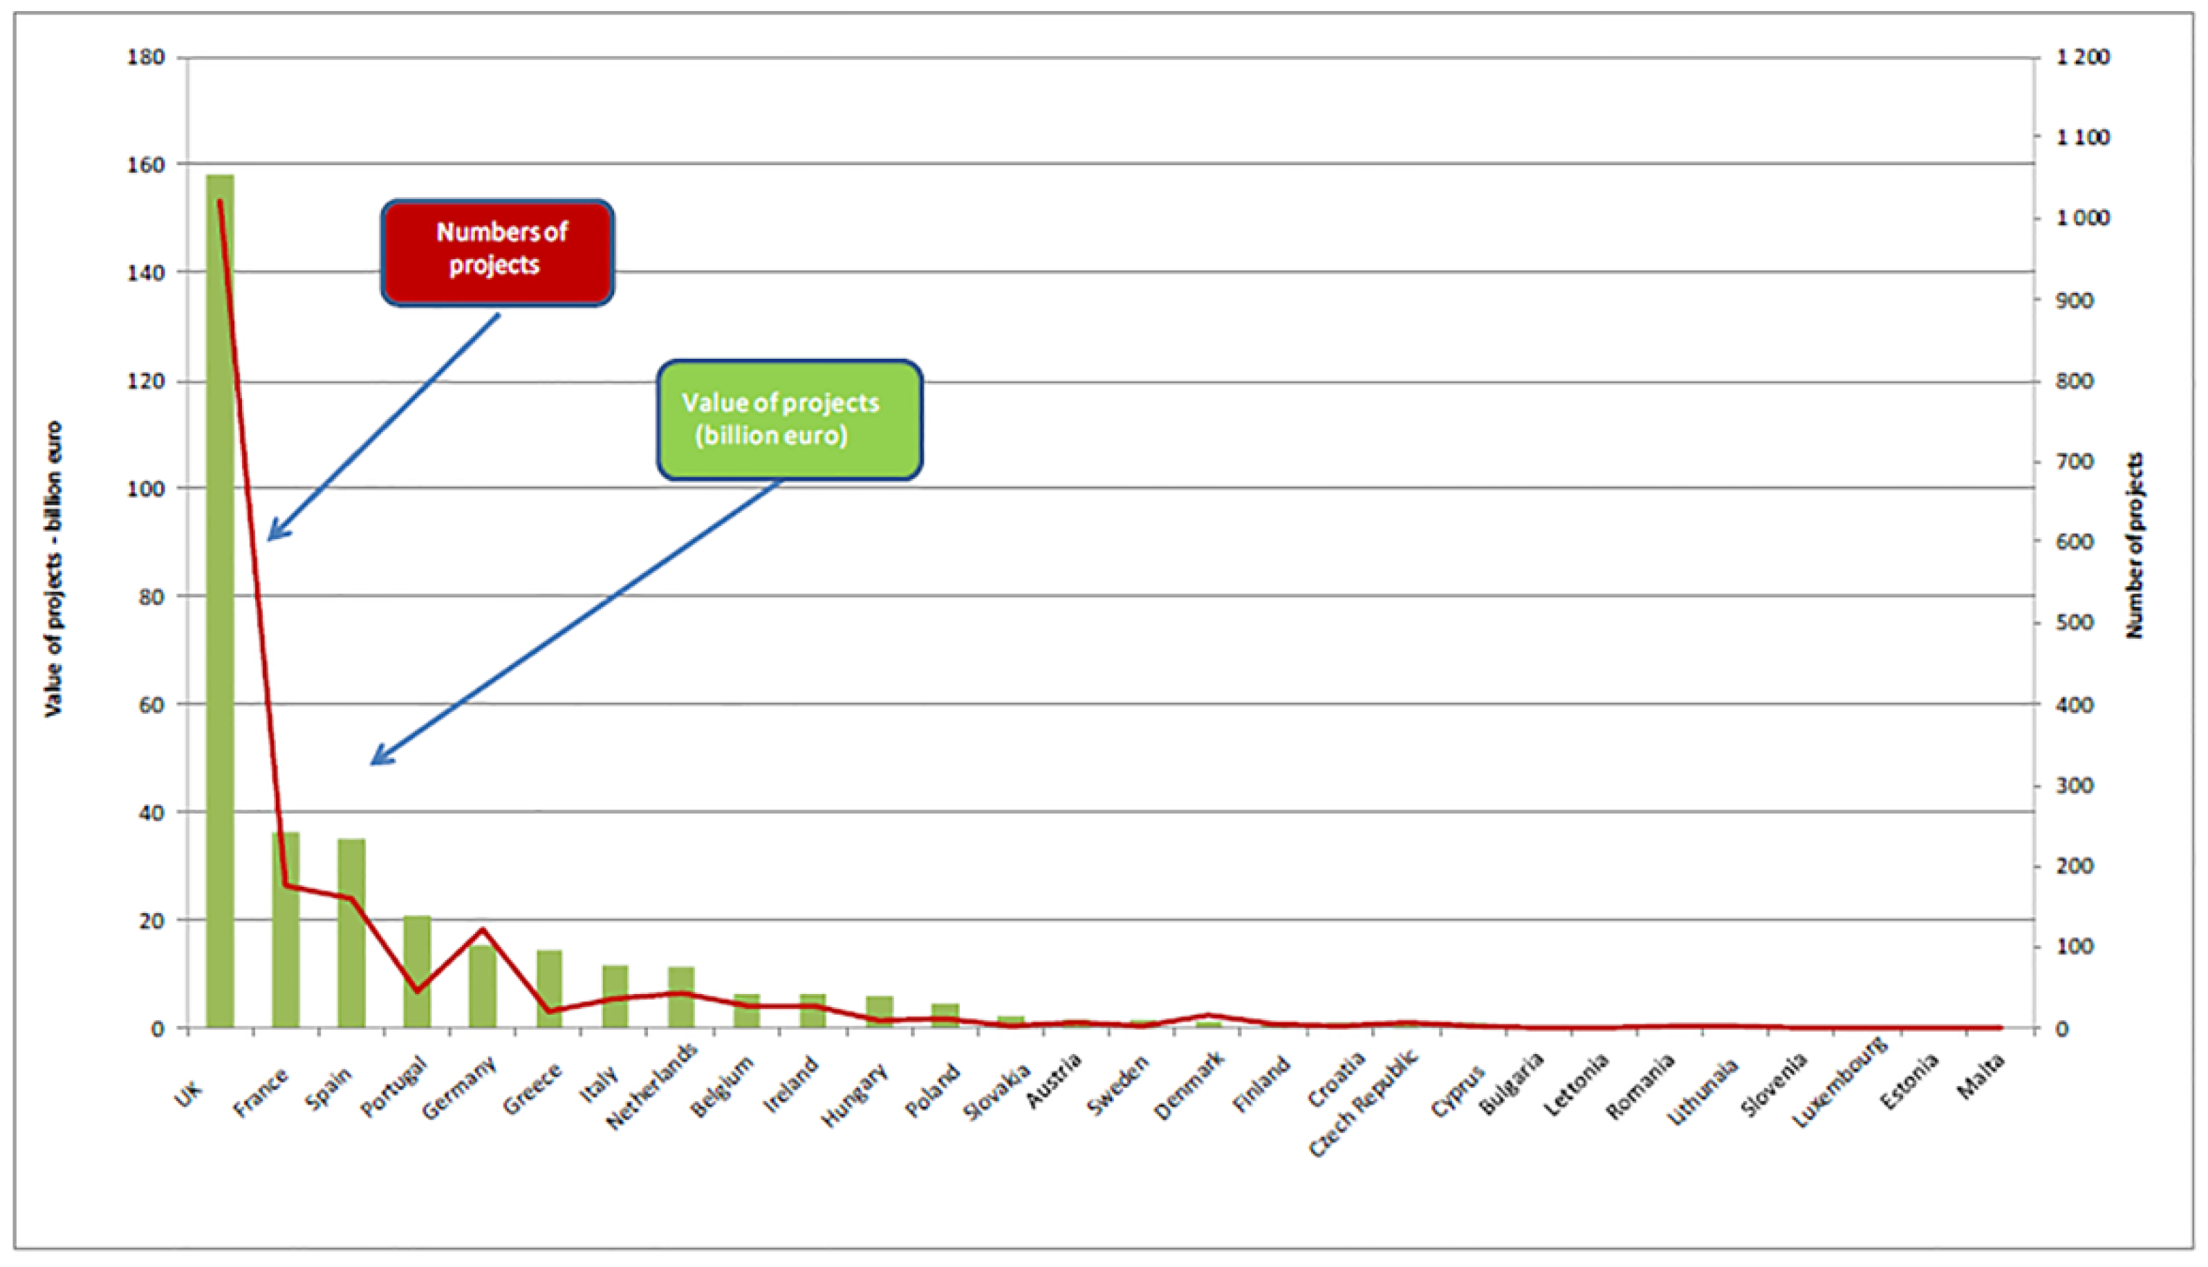
Task: Select the UK green bar
Action: point(220,601)
